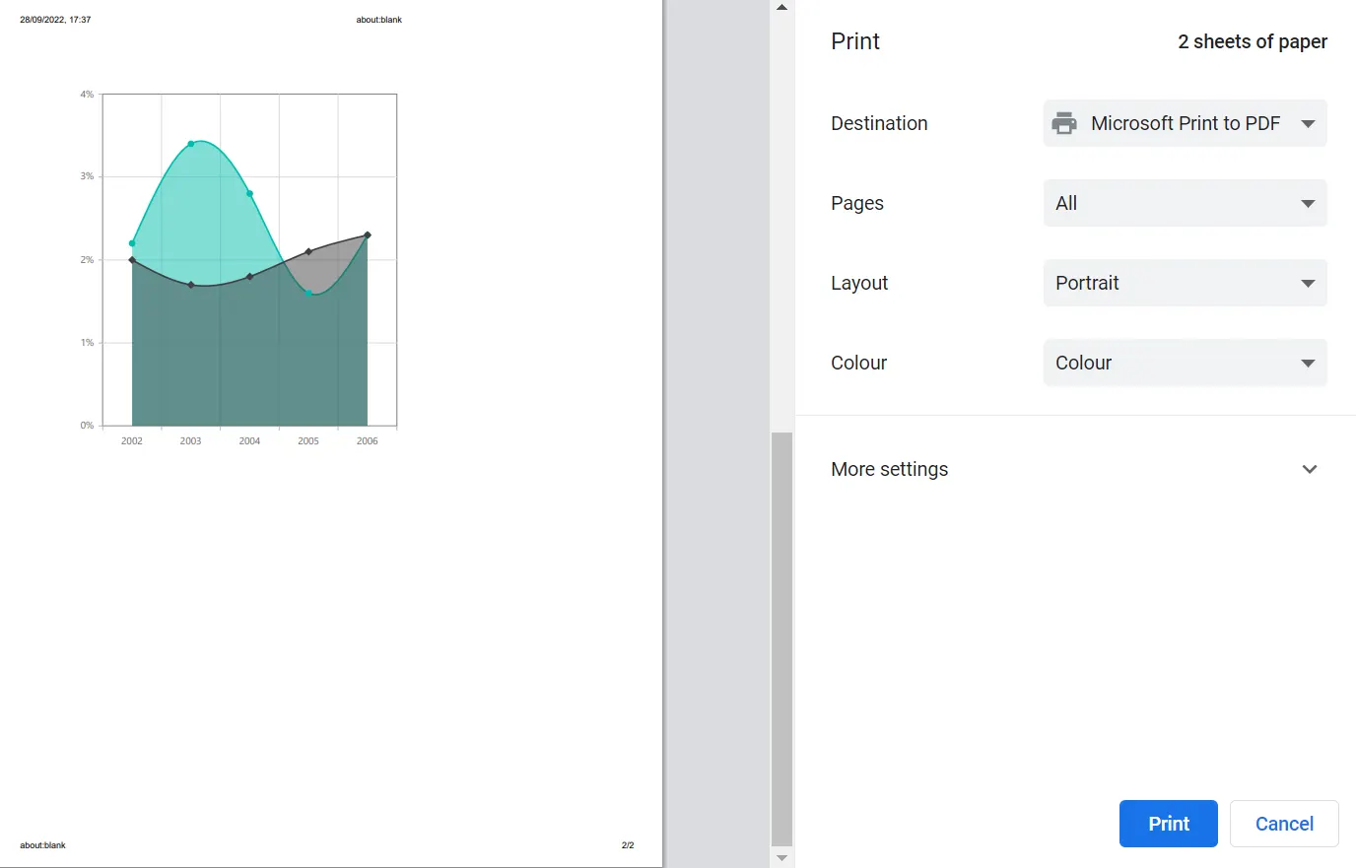Click the 'Print' dialog heading

pos(855,41)
